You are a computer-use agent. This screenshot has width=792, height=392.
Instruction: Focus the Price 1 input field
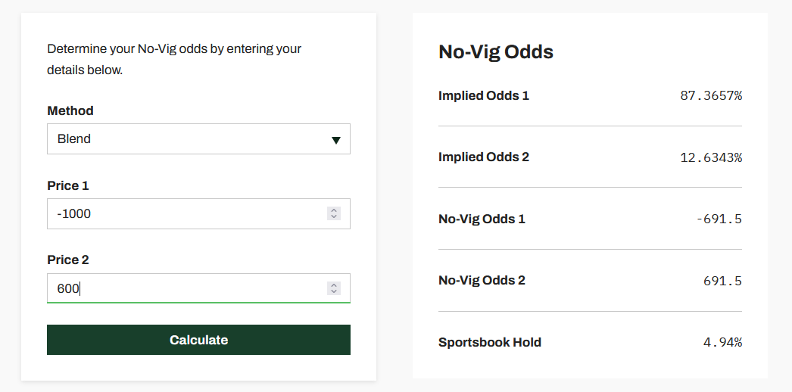point(182,214)
